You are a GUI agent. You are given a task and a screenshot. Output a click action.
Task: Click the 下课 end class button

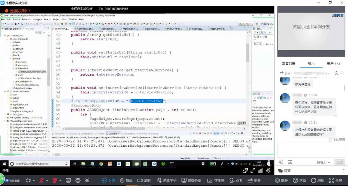coord(108,181)
